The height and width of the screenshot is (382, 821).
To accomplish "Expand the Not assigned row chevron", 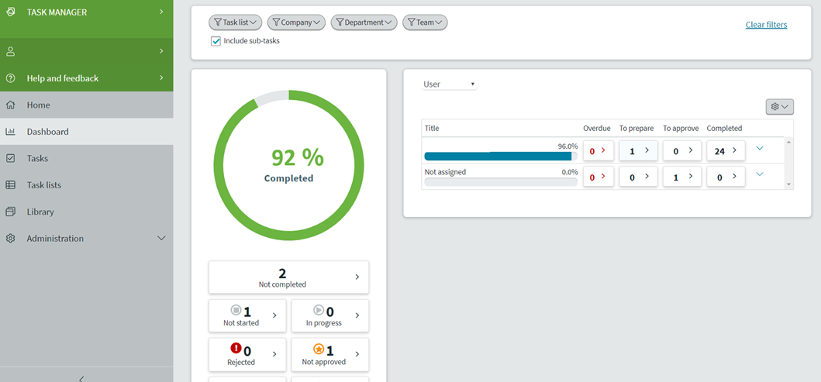I will tap(759, 174).
